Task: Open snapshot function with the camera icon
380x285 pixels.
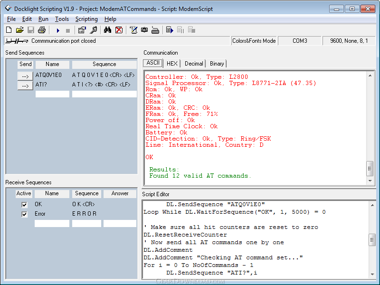Action: coord(144,30)
